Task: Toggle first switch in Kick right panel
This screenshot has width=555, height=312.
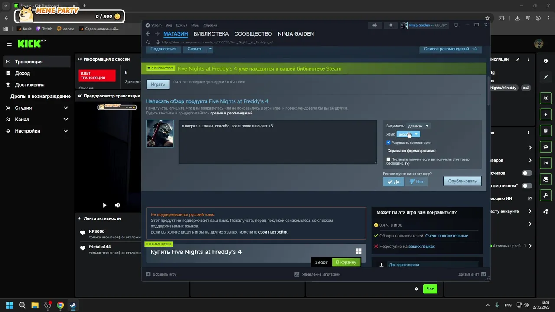Action: point(527,173)
